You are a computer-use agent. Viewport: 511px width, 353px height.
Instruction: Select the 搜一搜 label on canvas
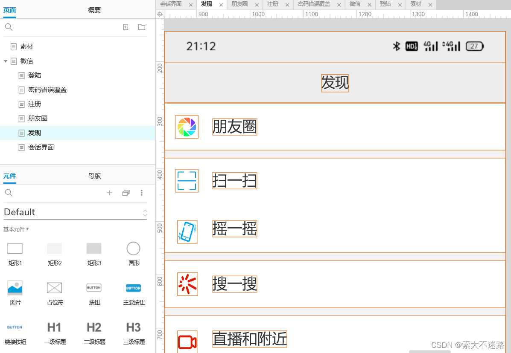235,284
